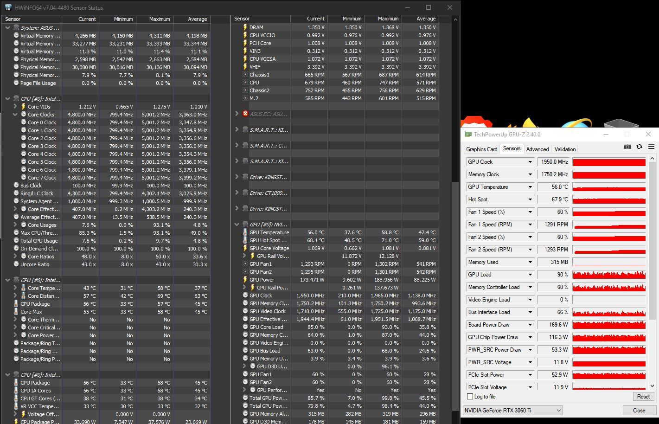Select the GPU Video Clock row
The width and height of the screenshot is (659, 424).
coord(335,311)
